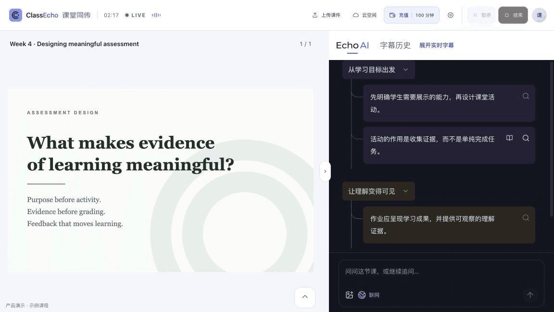Screen dimensions: 554x312
Task: Toggle the 联网 web search option
Action: pyautogui.click(x=368, y=295)
